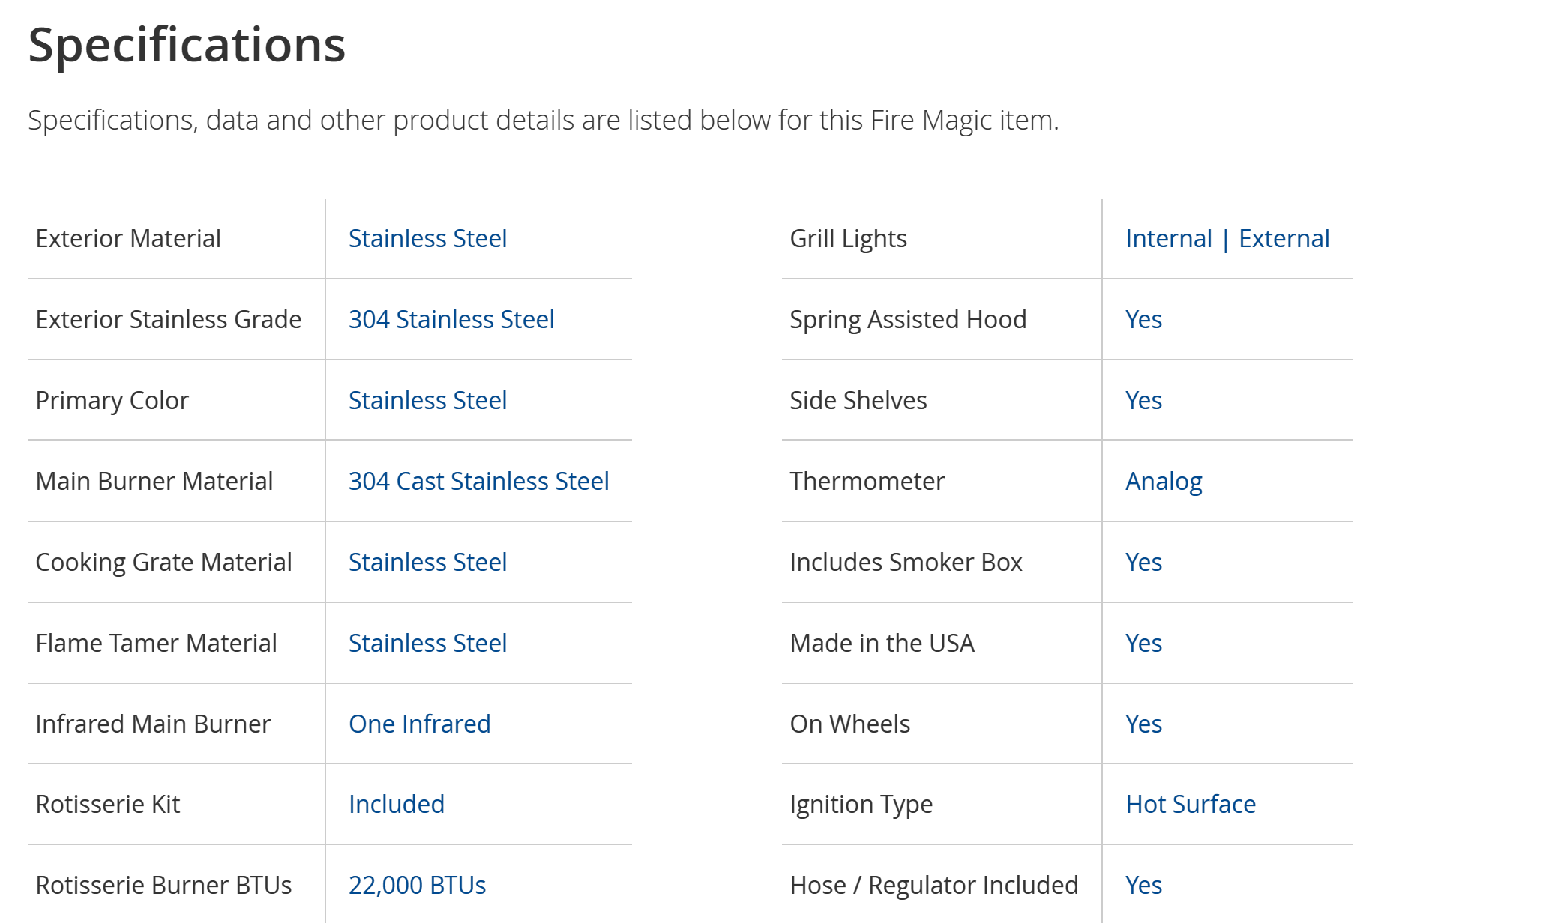Image resolution: width=1552 pixels, height=923 pixels.
Task: Click the Included link for Rotisserie Kit
Action: 396,805
